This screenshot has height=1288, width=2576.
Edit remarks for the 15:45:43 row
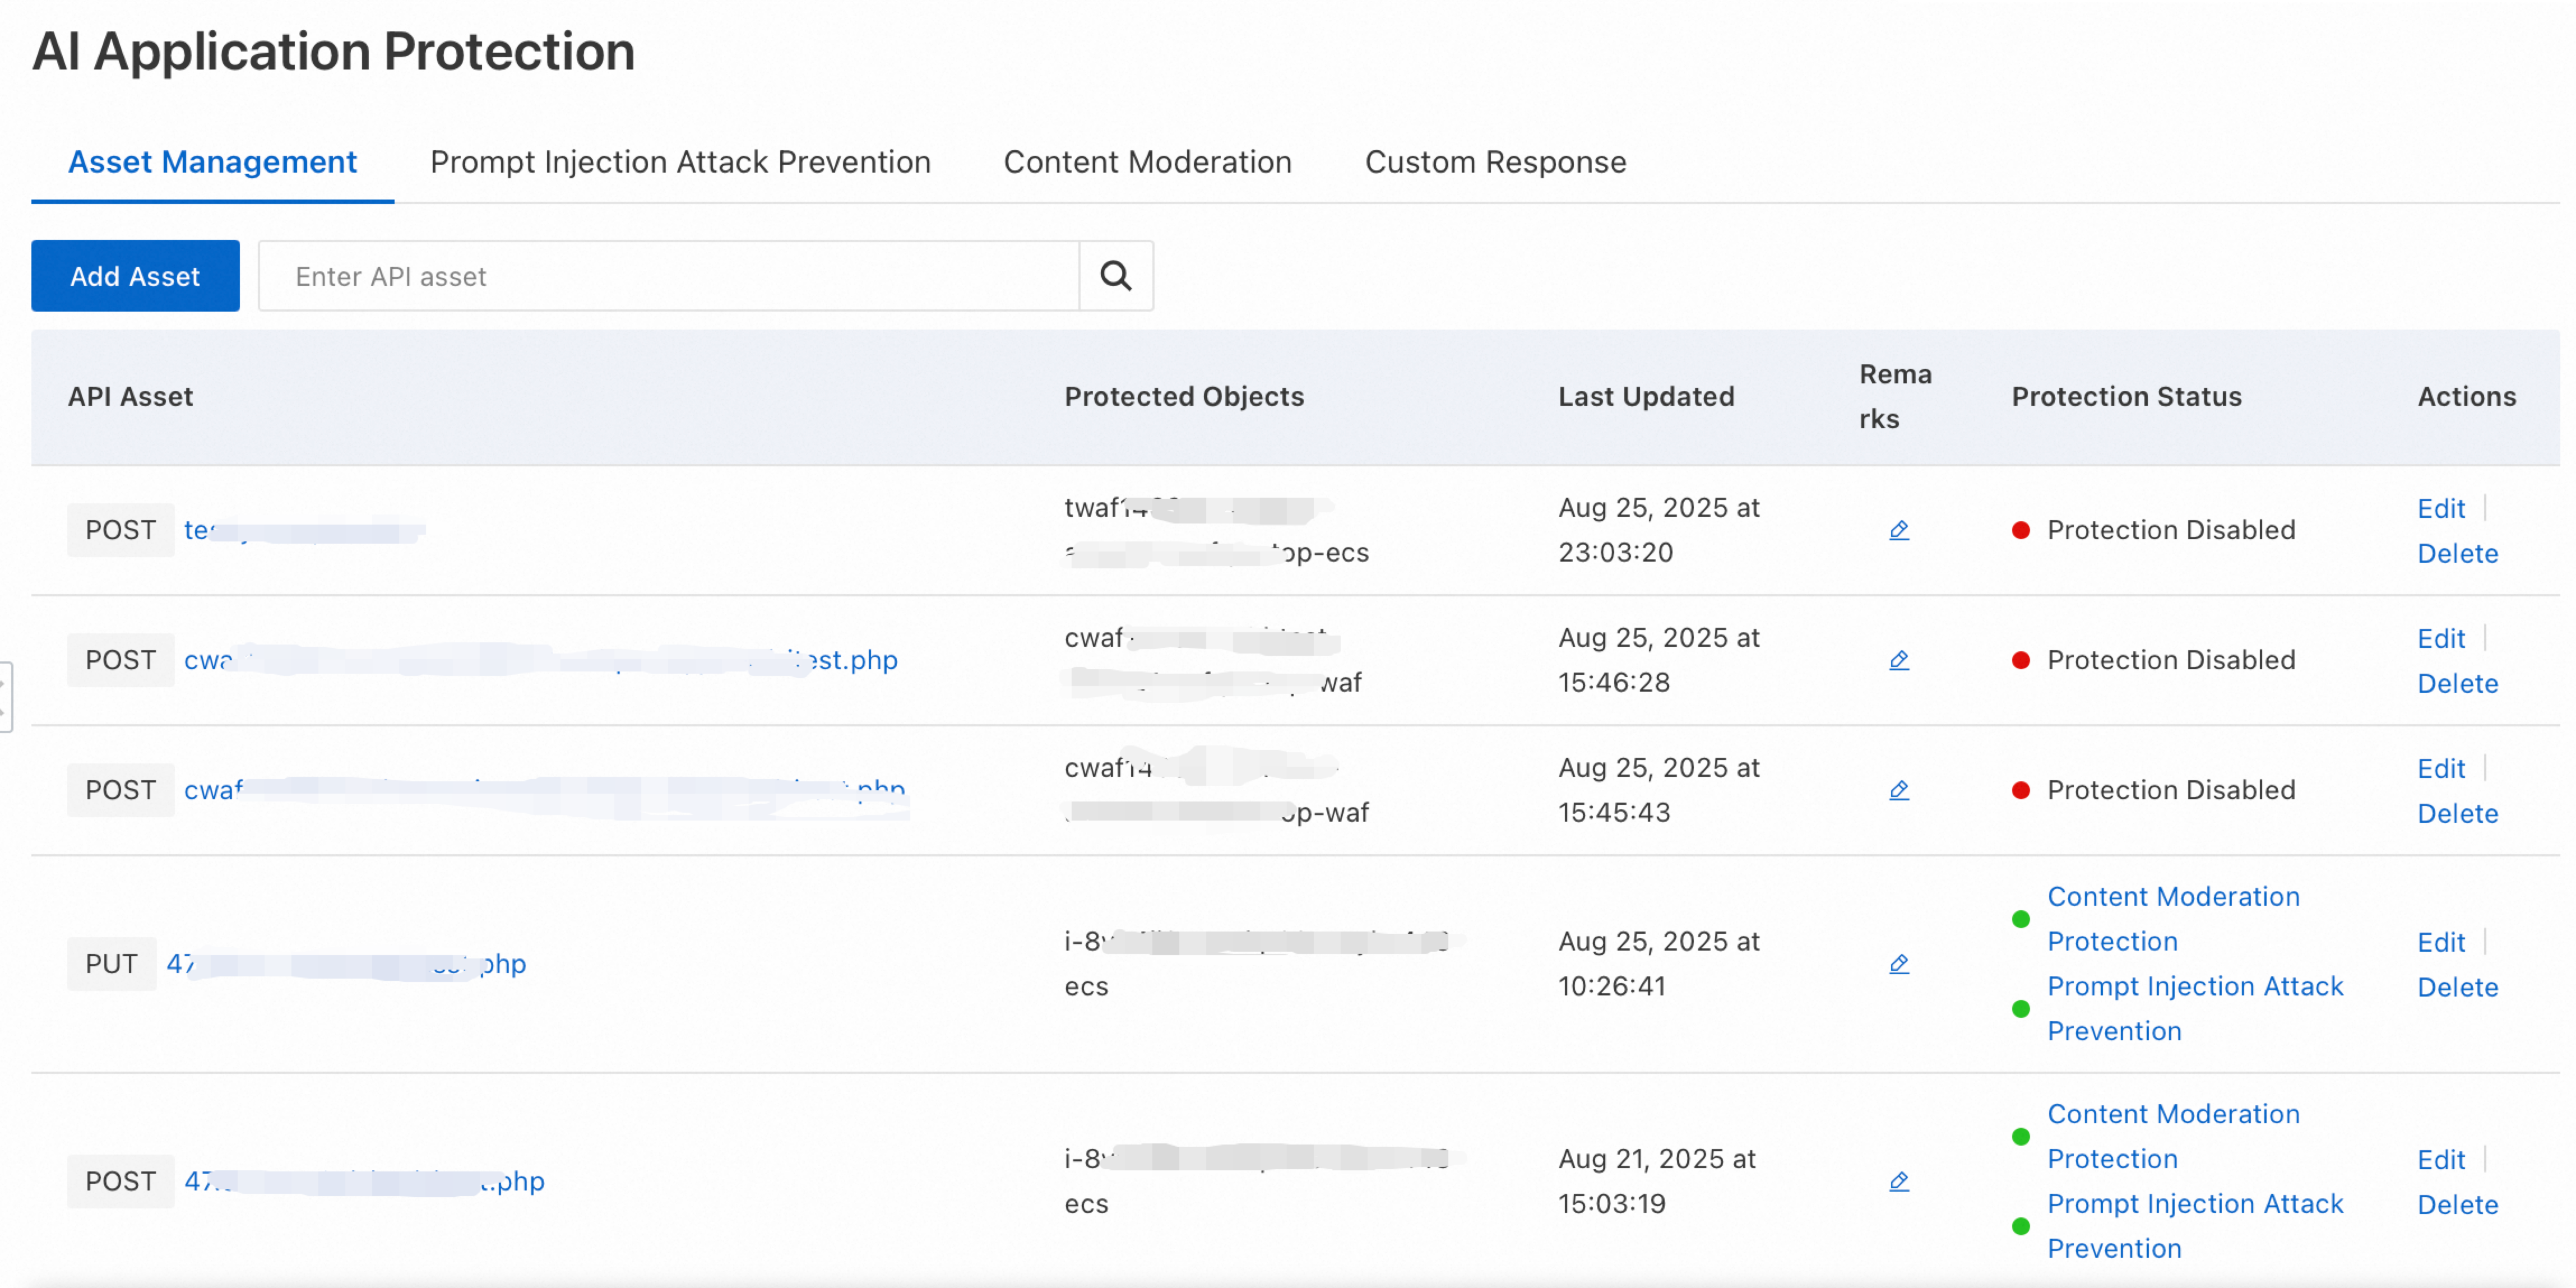pos(1898,790)
